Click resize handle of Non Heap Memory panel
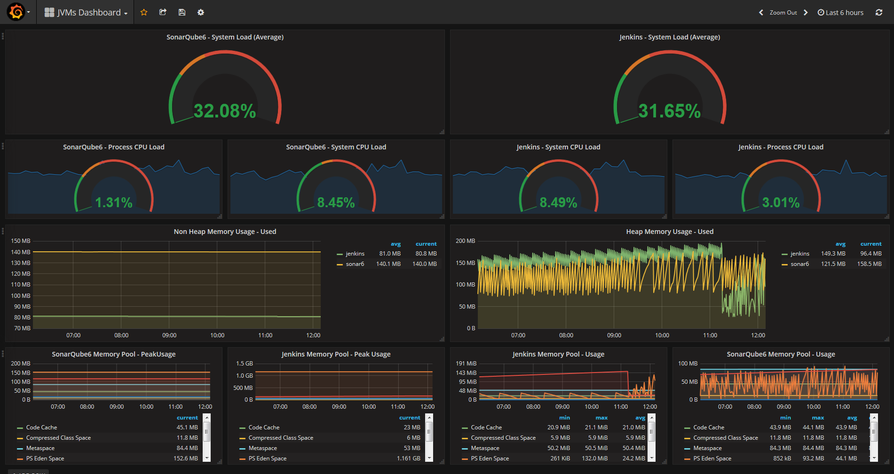894x474 pixels. (x=442, y=339)
